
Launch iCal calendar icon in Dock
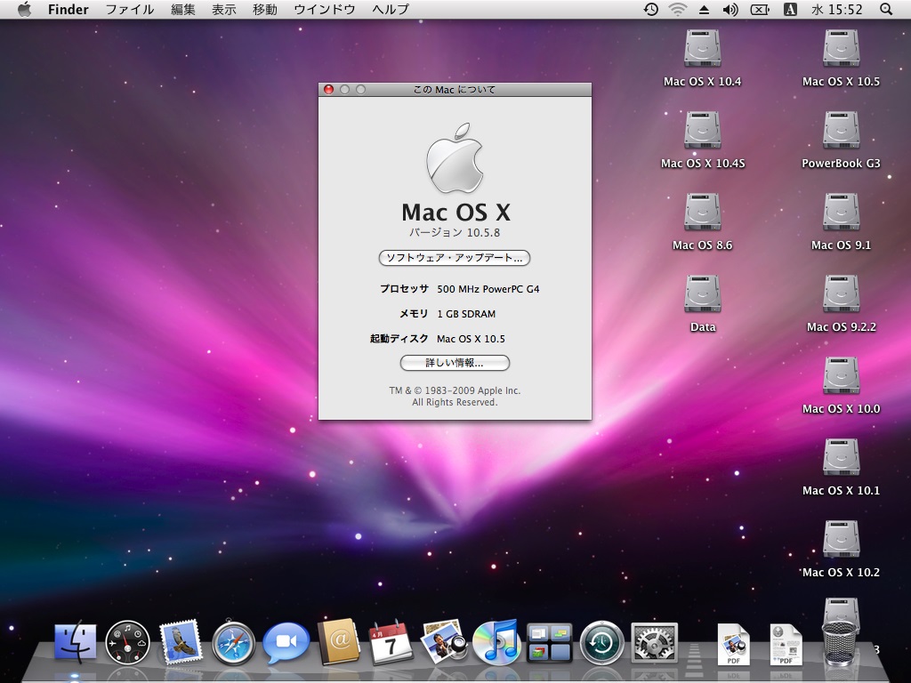pyautogui.click(x=391, y=643)
